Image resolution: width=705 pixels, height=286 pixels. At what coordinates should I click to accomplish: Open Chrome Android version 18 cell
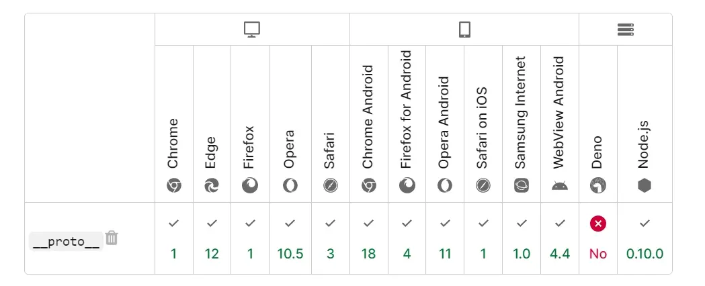tap(369, 238)
